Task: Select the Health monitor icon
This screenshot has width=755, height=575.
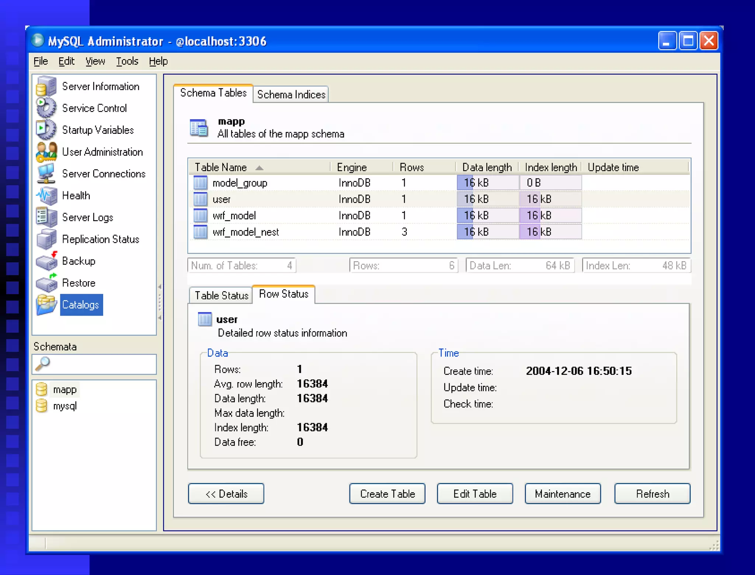Action: pos(46,196)
